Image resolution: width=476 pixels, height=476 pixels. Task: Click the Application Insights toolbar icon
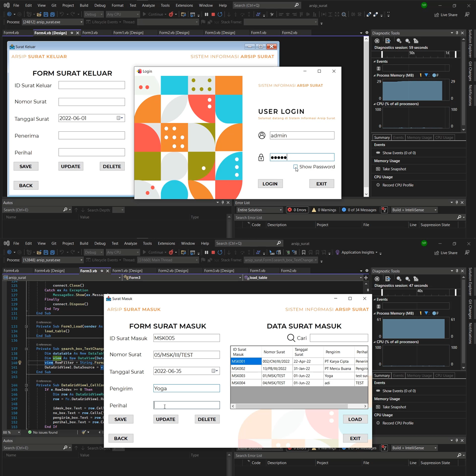338,253
